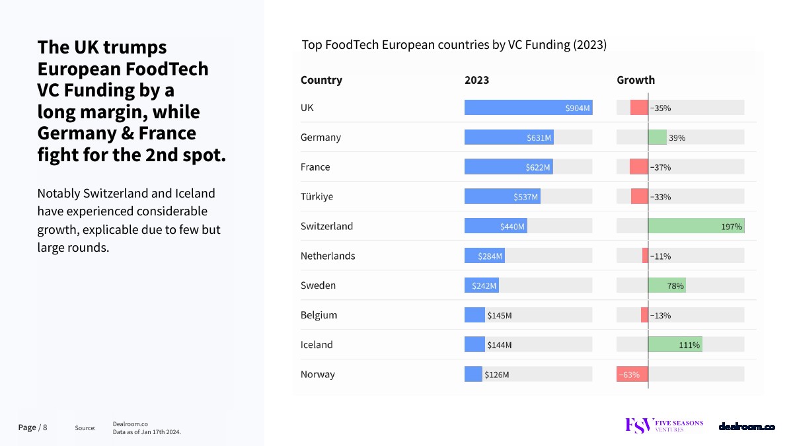This screenshot has height=446, width=793.
Task: Click the Page 8 indicator
Action: pyautogui.click(x=32, y=427)
